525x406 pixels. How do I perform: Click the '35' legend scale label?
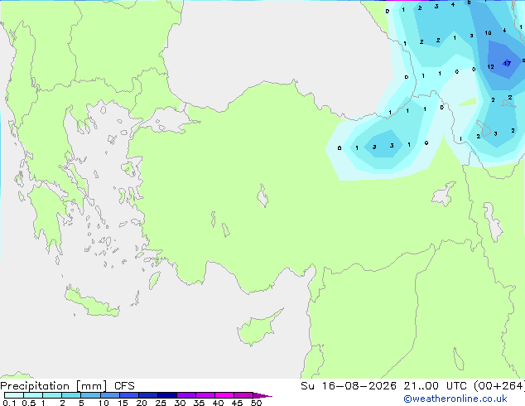[x=199, y=403]
